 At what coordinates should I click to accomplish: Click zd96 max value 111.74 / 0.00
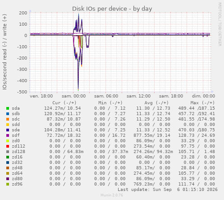tap(197, 184)
